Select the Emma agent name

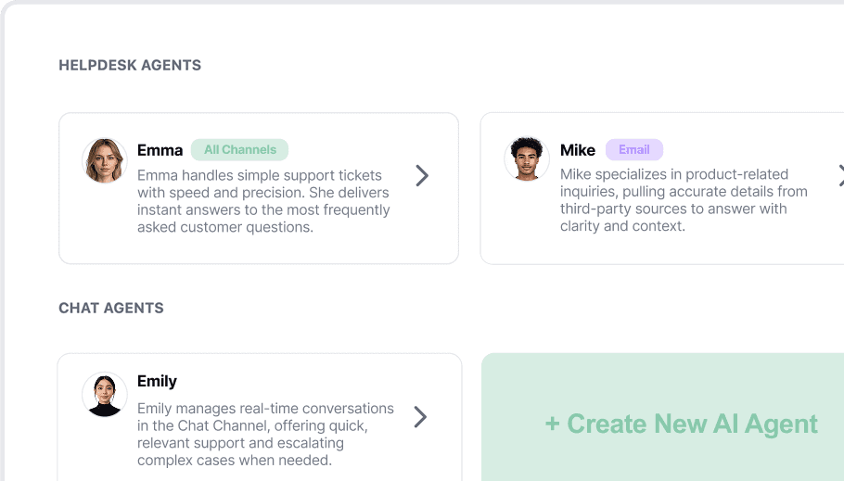(160, 150)
